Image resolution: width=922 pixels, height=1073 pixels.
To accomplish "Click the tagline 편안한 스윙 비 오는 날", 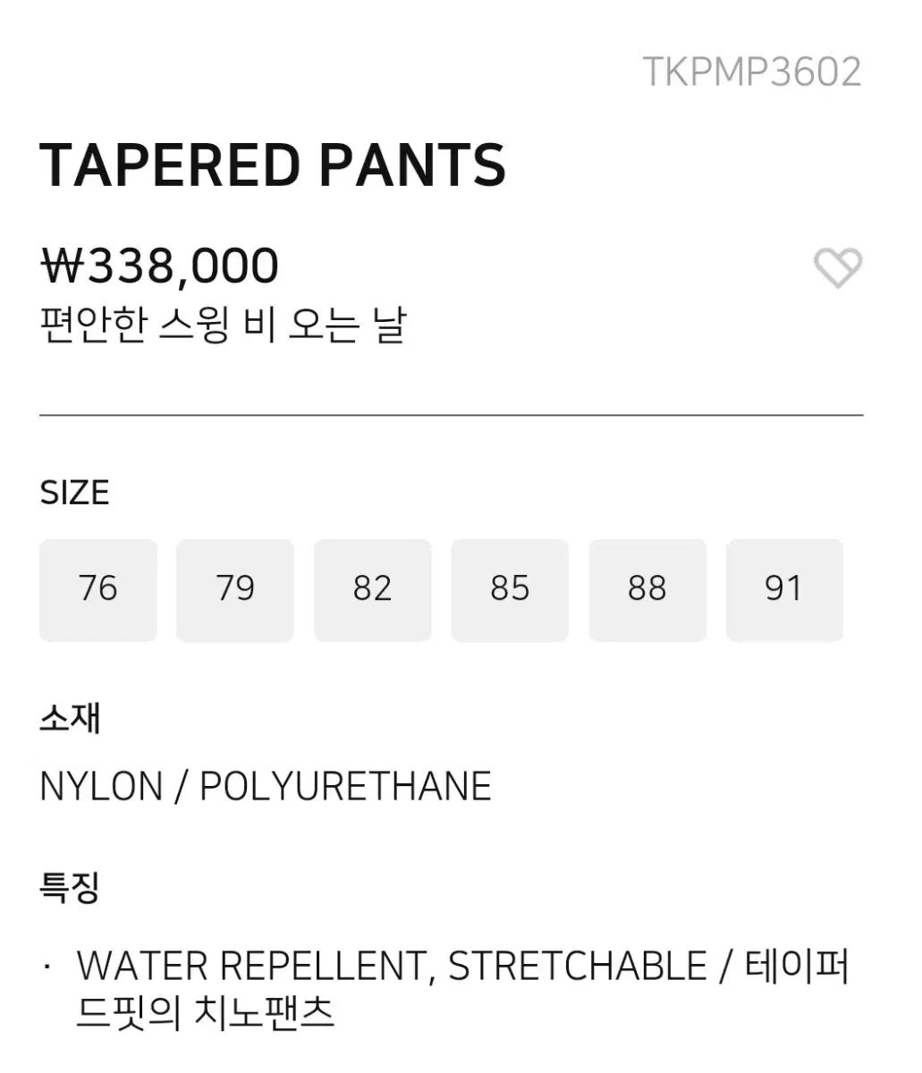I will pos(224,325).
